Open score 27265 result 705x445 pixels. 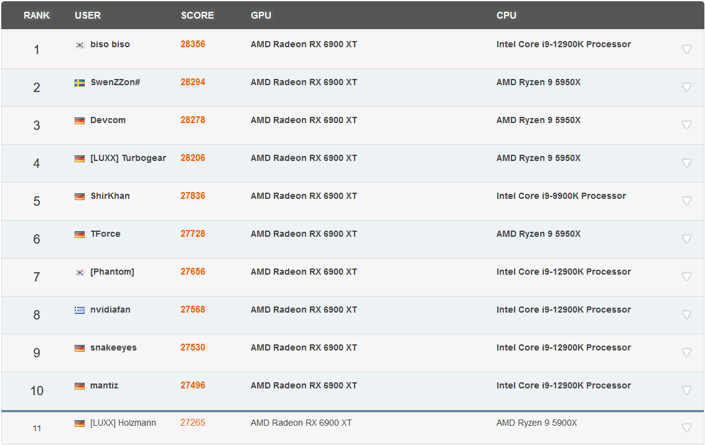pos(193,423)
